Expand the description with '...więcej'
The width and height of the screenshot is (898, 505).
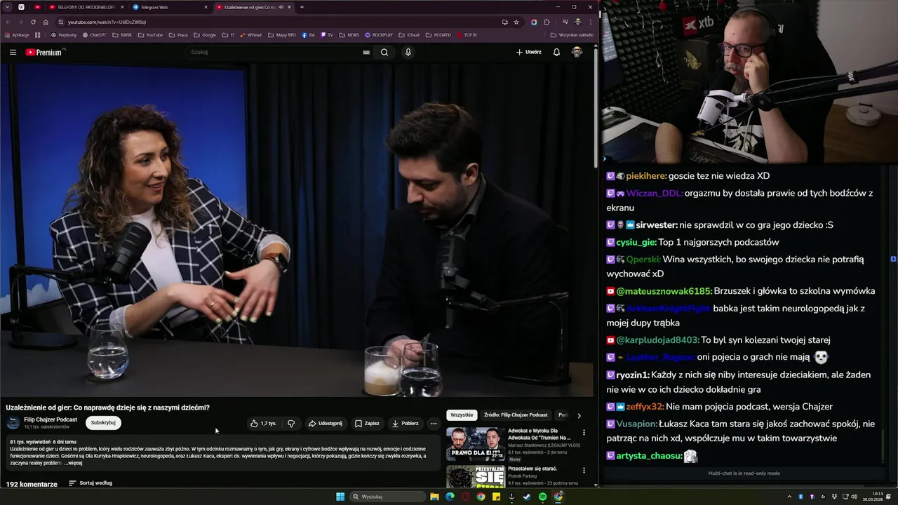(x=73, y=463)
